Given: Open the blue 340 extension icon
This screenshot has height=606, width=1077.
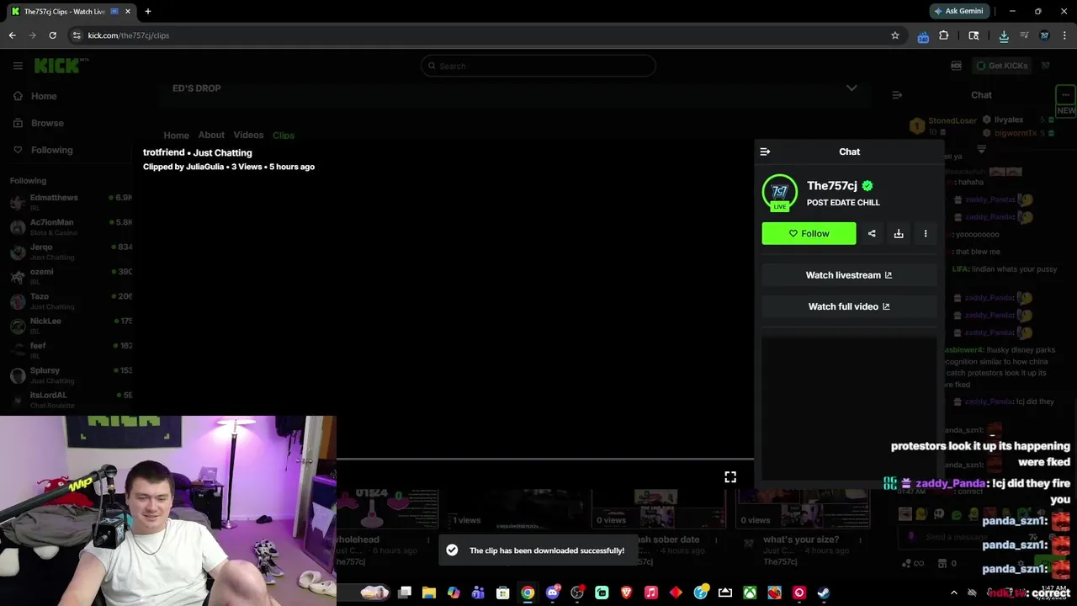Looking at the screenshot, I should [x=923, y=36].
